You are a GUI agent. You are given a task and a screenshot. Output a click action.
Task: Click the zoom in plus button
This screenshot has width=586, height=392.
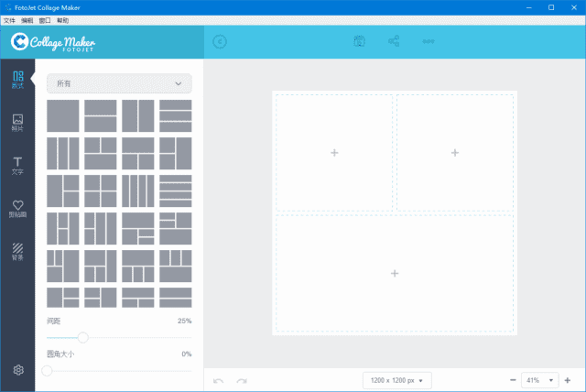(x=568, y=380)
